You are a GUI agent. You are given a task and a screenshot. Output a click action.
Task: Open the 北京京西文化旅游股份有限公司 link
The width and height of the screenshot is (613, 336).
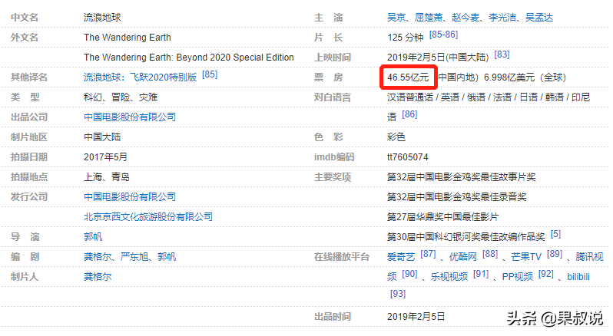[148, 217]
